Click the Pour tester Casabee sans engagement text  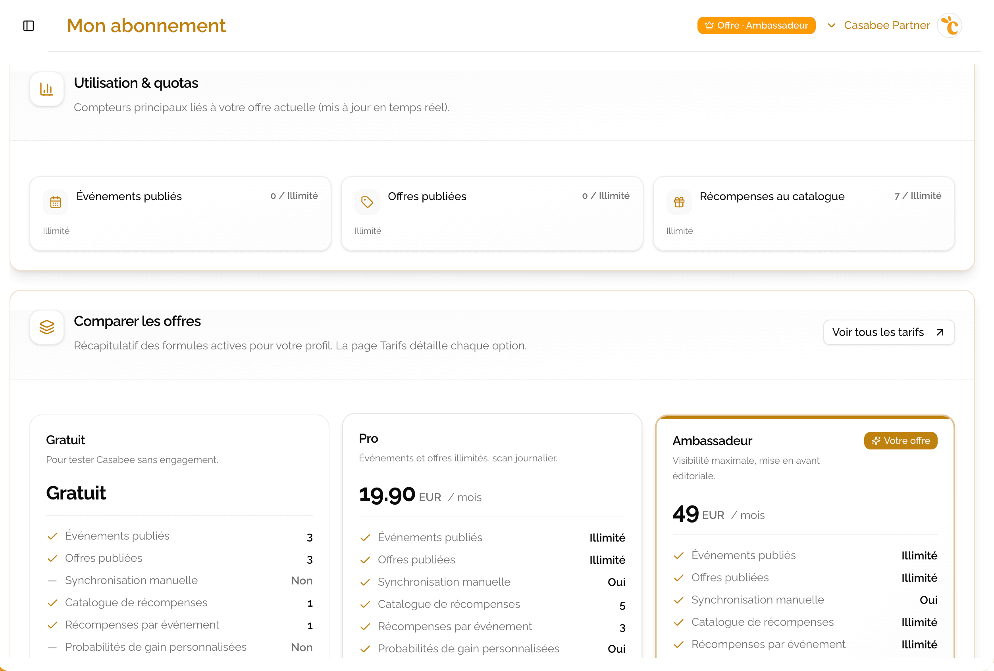(132, 460)
